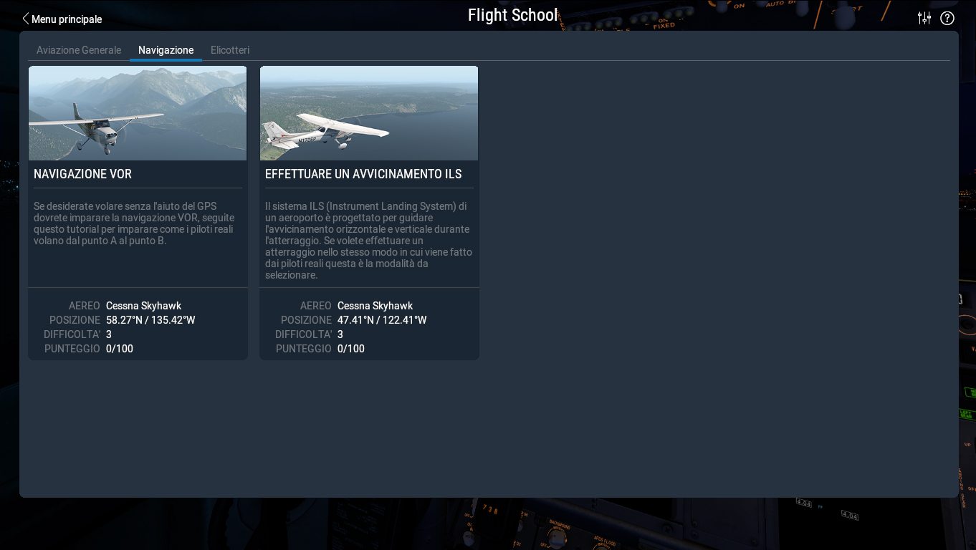
Task: Open the settings sliders icon
Action: click(924, 18)
